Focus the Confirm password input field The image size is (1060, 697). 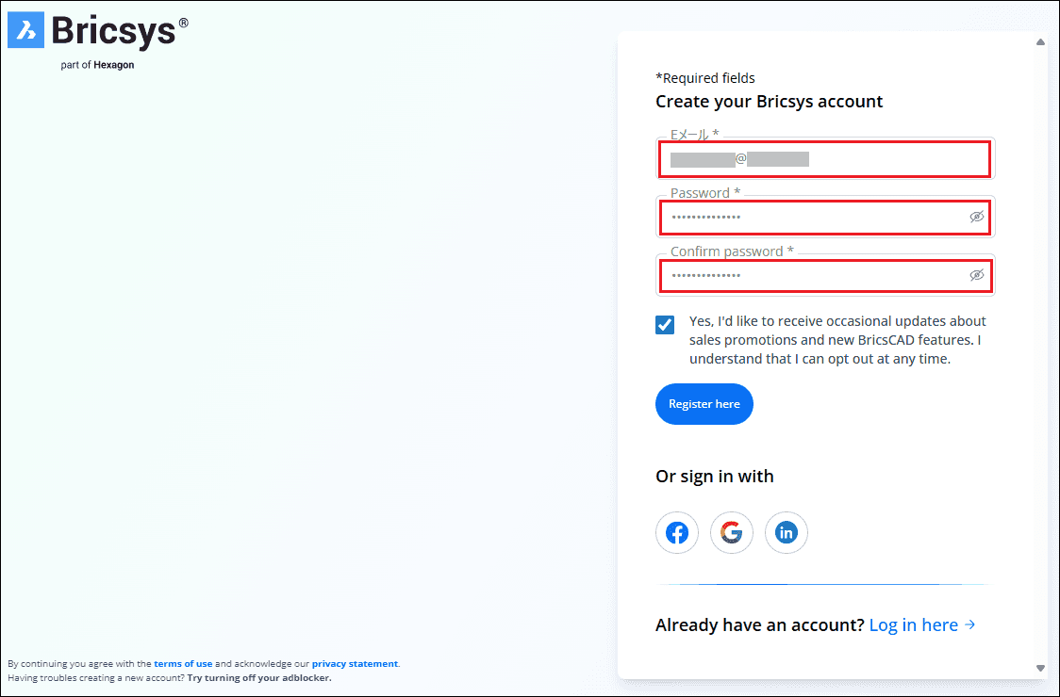(811, 276)
